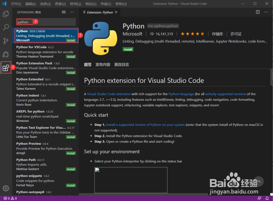
Task: Open the Extensions view icon
Action: [x=6, y=68]
